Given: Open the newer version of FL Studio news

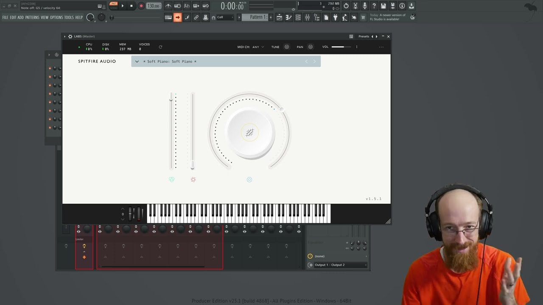Looking at the screenshot, I should click(x=388, y=17).
